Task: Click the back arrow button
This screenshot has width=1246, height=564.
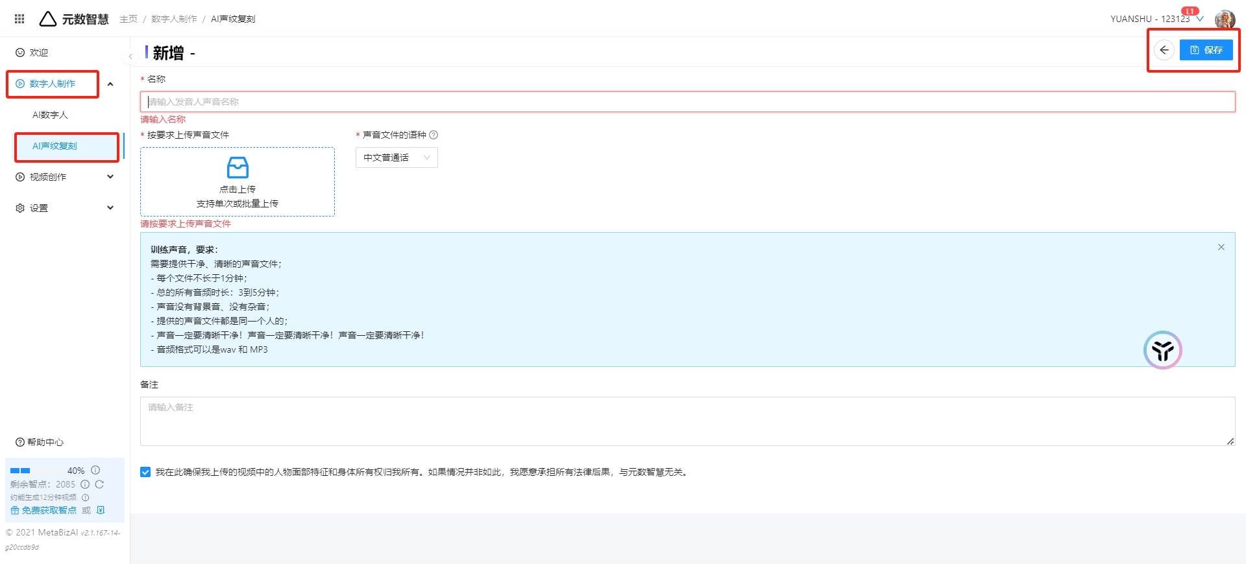Action: [x=1164, y=50]
